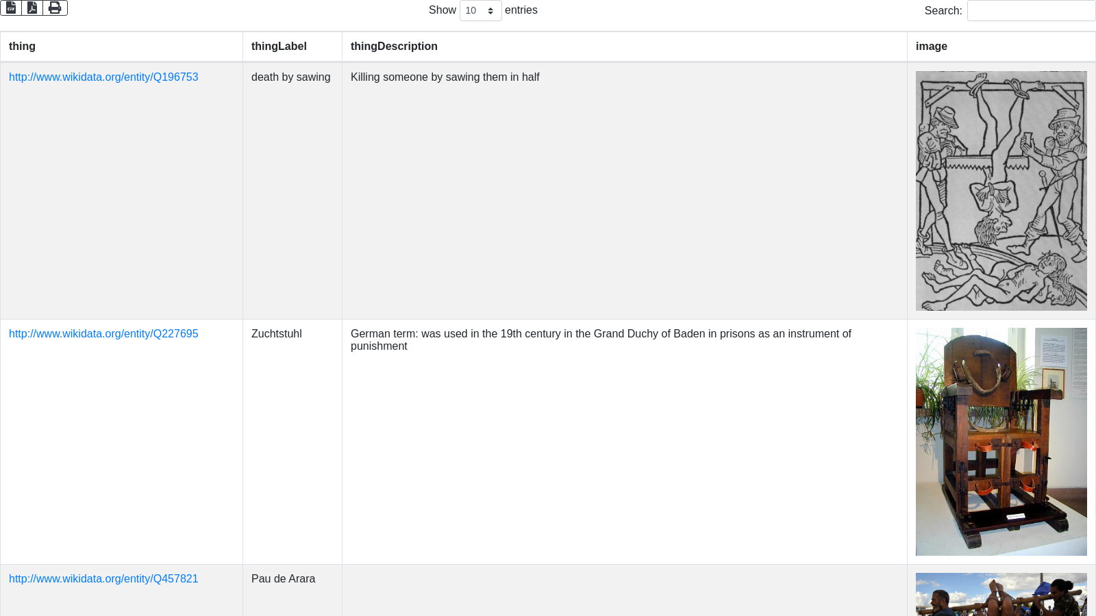The width and height of the screenshot is (1096, 616).
Task: Sort by the thing column header
Action: [22, 47]
